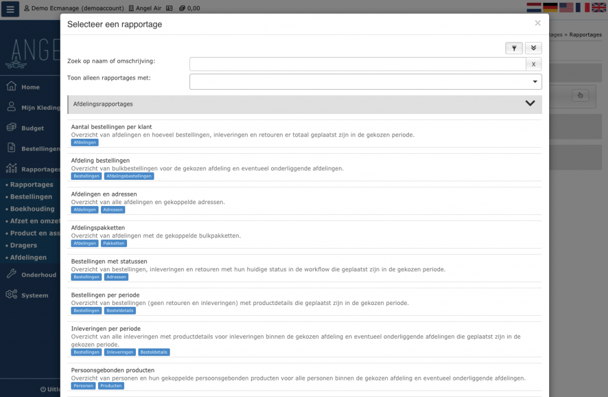
Task: Select the UK flag language icon
Action: [598, 8]
